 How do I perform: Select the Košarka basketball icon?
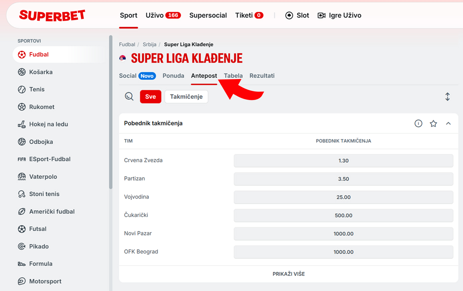click(x=22, y=72)
